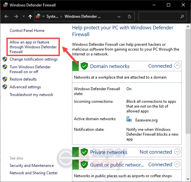Click the Domain networks heading
The height and width of the screenshot is (182, 191).
click(110, 66)
